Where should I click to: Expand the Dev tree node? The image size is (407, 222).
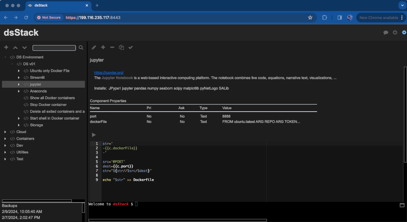pyautogui.click(x=5, y=145)
